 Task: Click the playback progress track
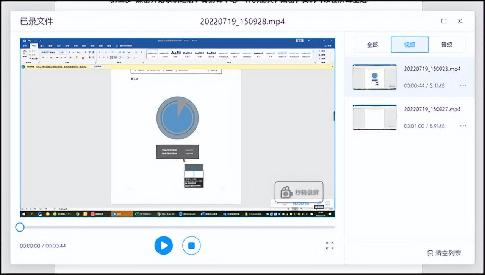(x=177, y=227)
